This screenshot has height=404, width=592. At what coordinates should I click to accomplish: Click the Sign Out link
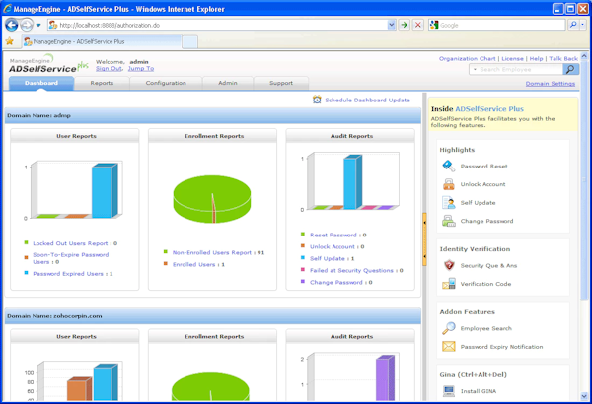point(109,69)
